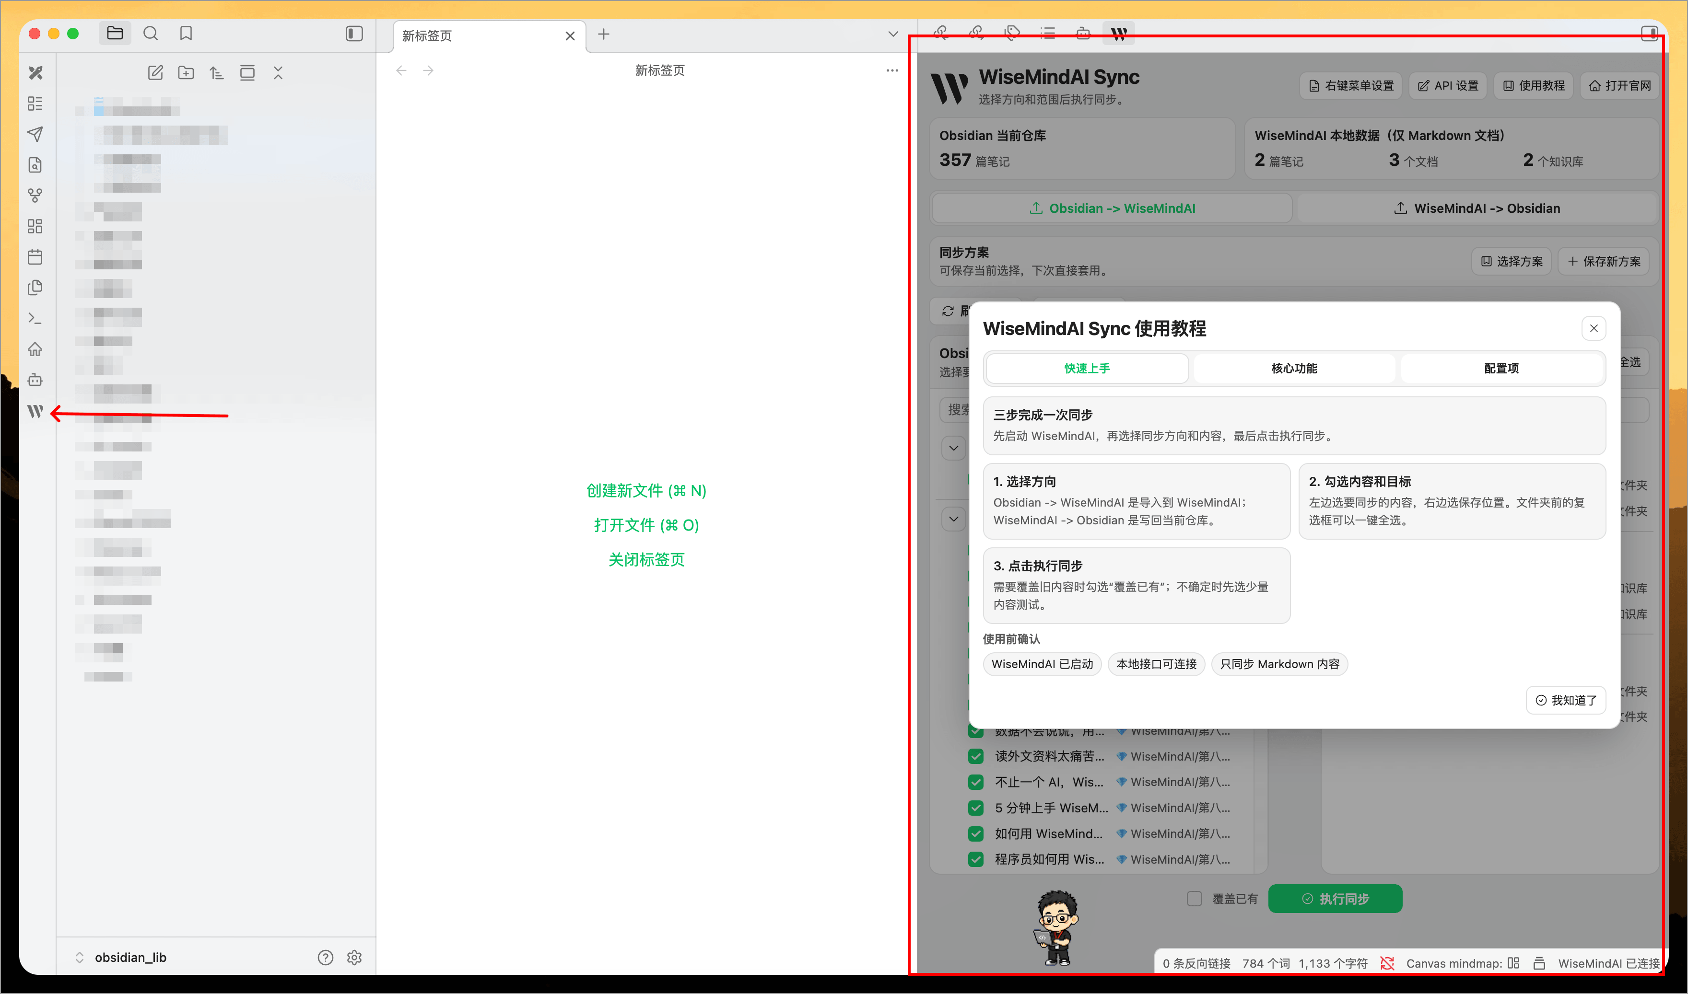
Task: Open the help question mark icon
Action: pos(326,957)
